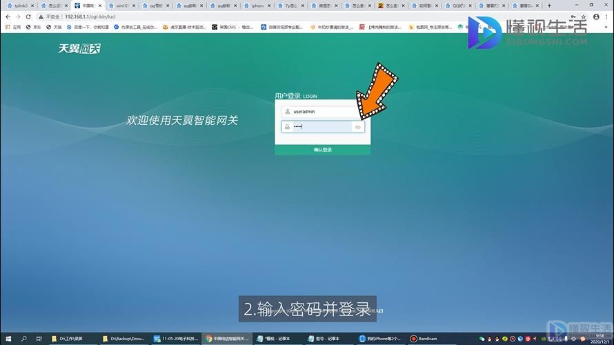Bookmark this page with the star icon
Screen dimensions: 614x345
584,17
